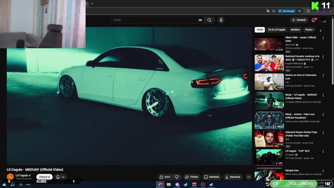Open Razboiul Farselor continua video thumbnail
This screenshot has height=188, width=334.
click(269, 63)
